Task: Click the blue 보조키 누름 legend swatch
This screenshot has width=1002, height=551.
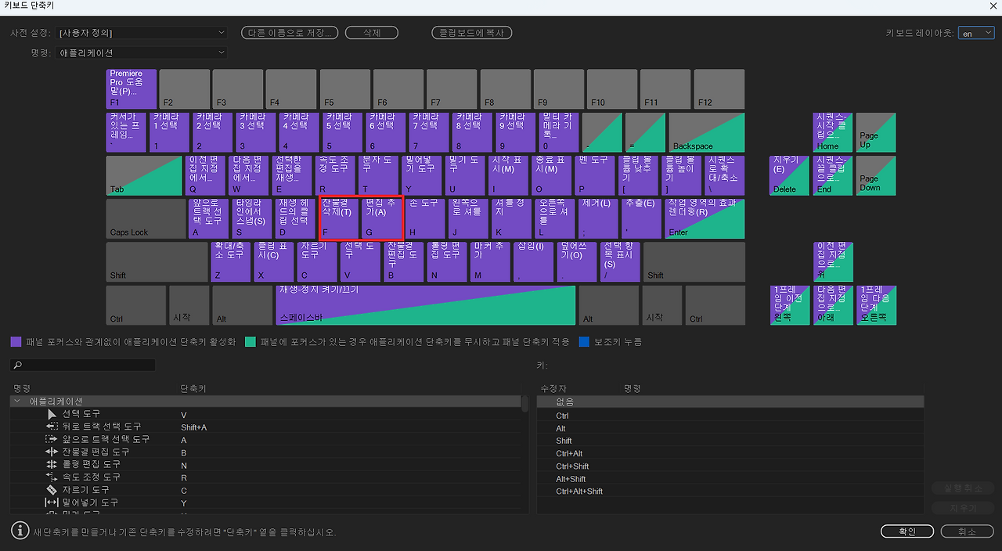Action: point(584,342)
